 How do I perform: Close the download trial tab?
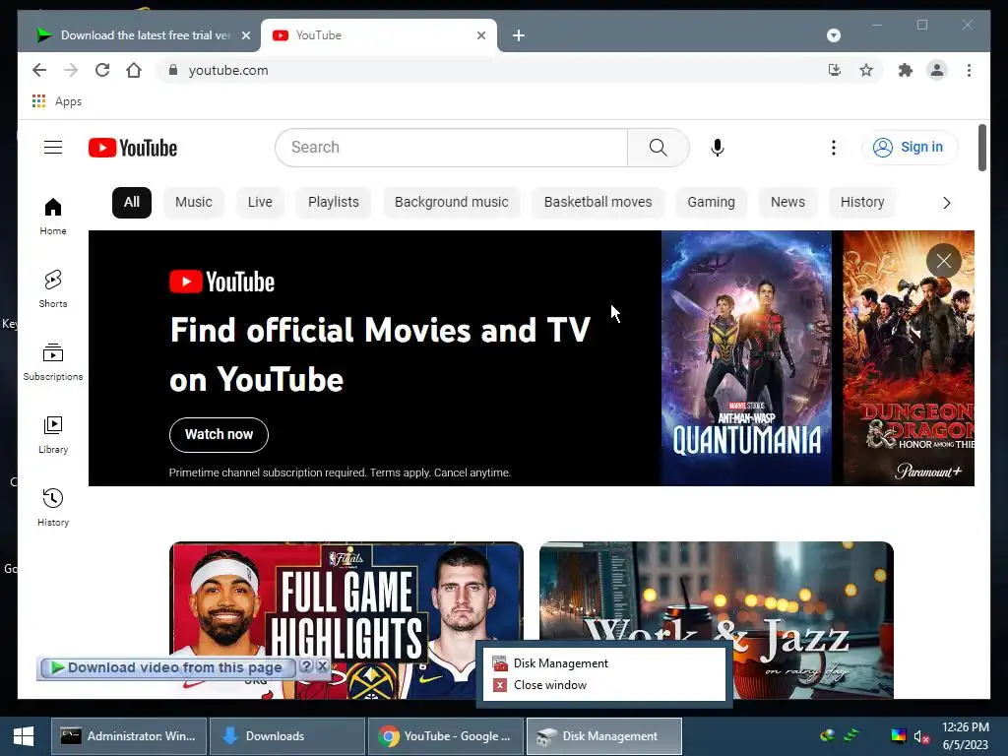tap(245, 35)
